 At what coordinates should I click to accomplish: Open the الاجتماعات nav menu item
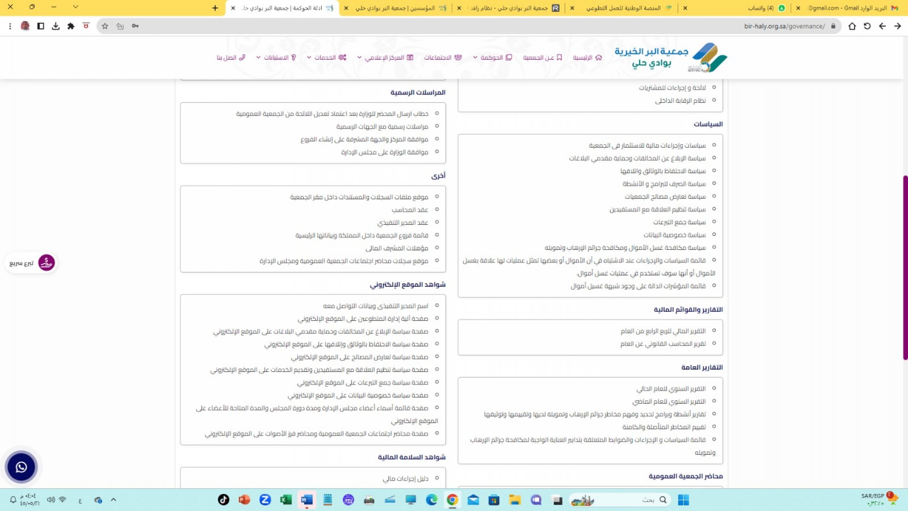click(443, 57)
